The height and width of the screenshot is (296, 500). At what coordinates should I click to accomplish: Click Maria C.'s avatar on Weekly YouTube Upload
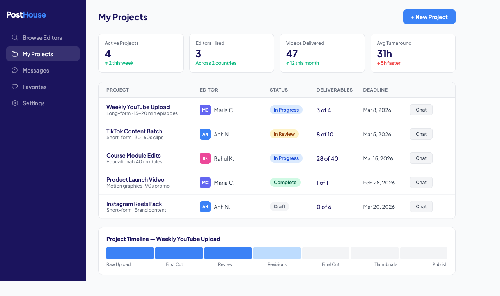(205, 110)
